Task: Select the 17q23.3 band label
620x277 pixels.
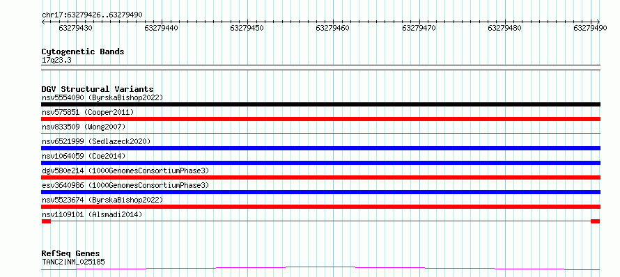Action: coord(56,61)
